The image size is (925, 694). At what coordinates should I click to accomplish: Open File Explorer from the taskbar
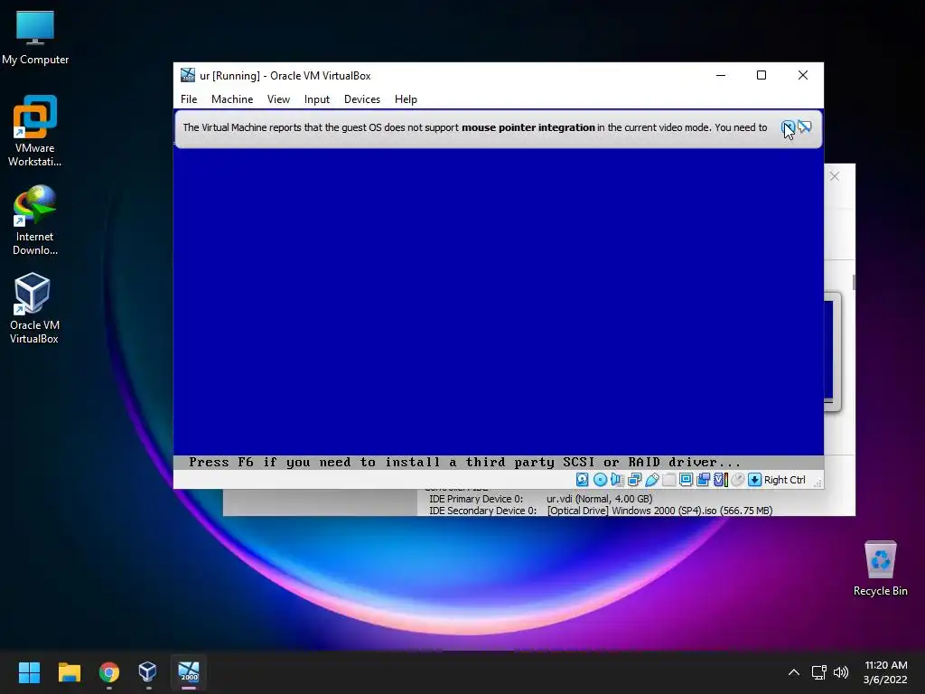tap(69, 672)
